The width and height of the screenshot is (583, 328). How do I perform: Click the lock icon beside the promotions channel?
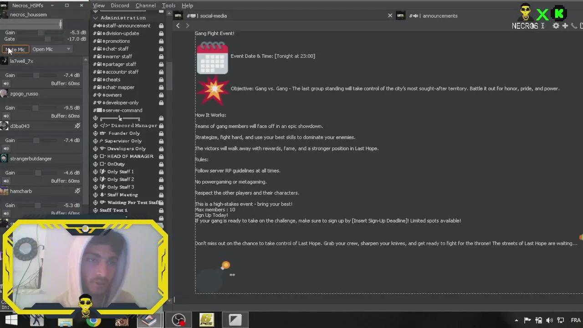pos(161,41)
